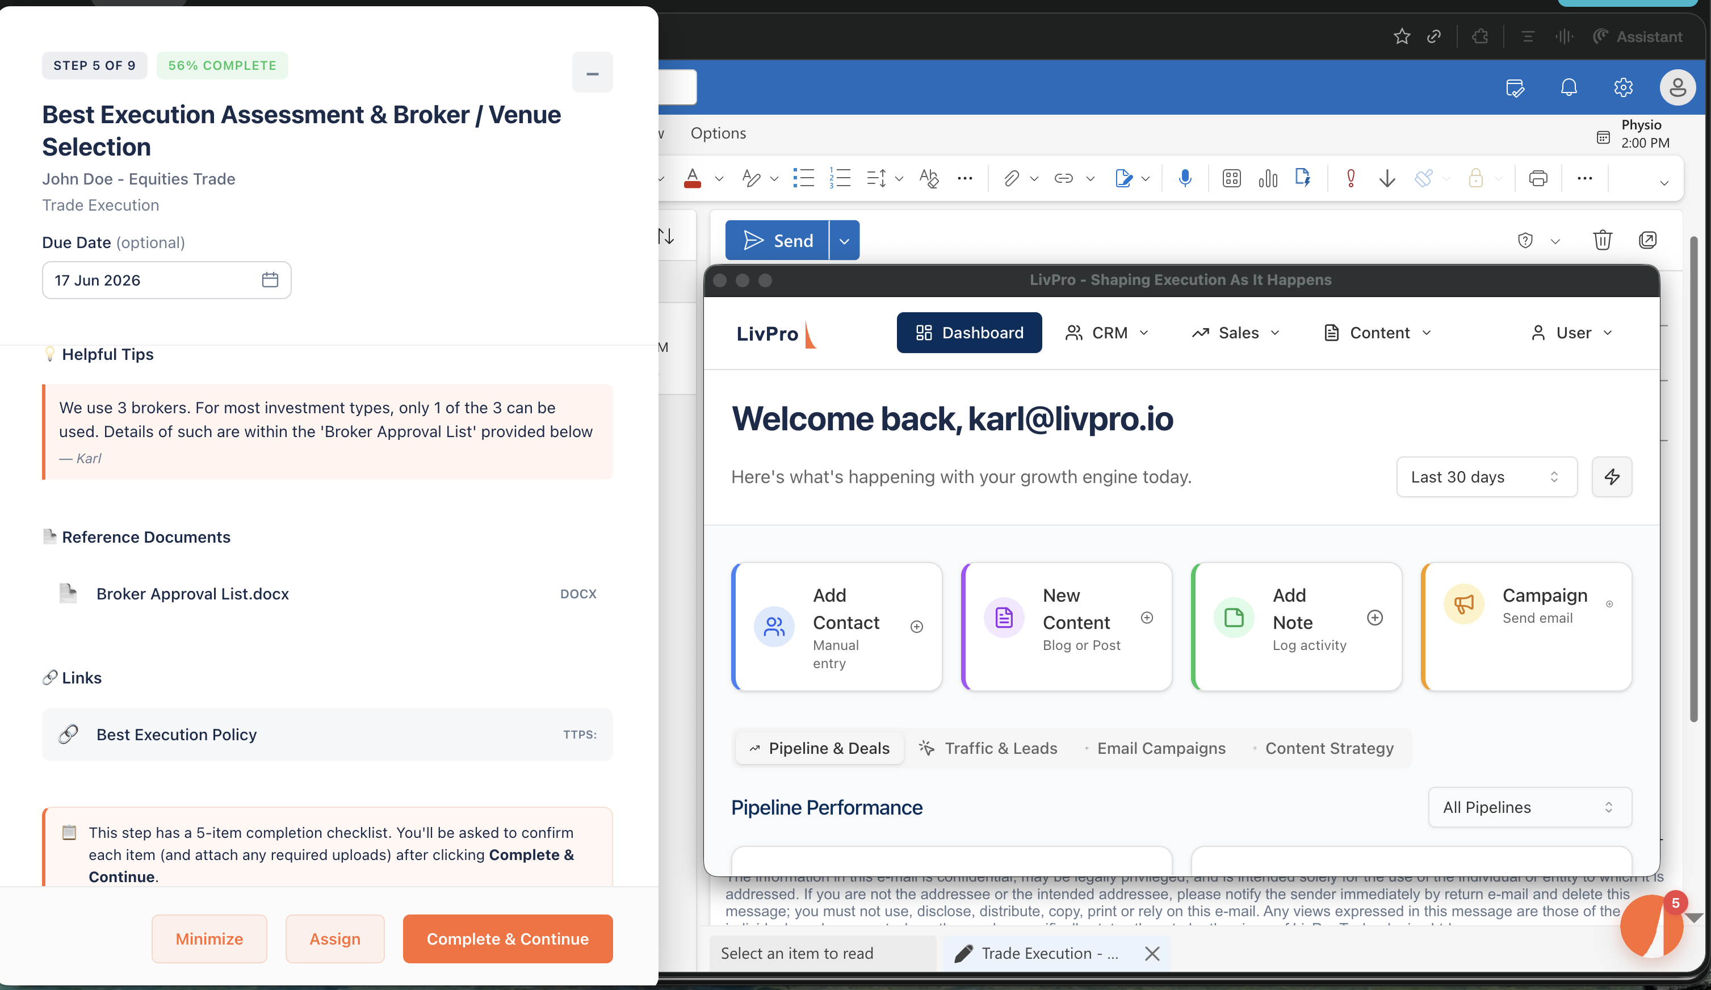Switch to Traffic & Leads tab
The height and width of the screenshot is (990, 1711).
pyautogui.click(x=988, y=748)
